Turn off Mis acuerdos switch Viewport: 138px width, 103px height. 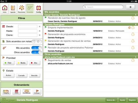point(37,48)
